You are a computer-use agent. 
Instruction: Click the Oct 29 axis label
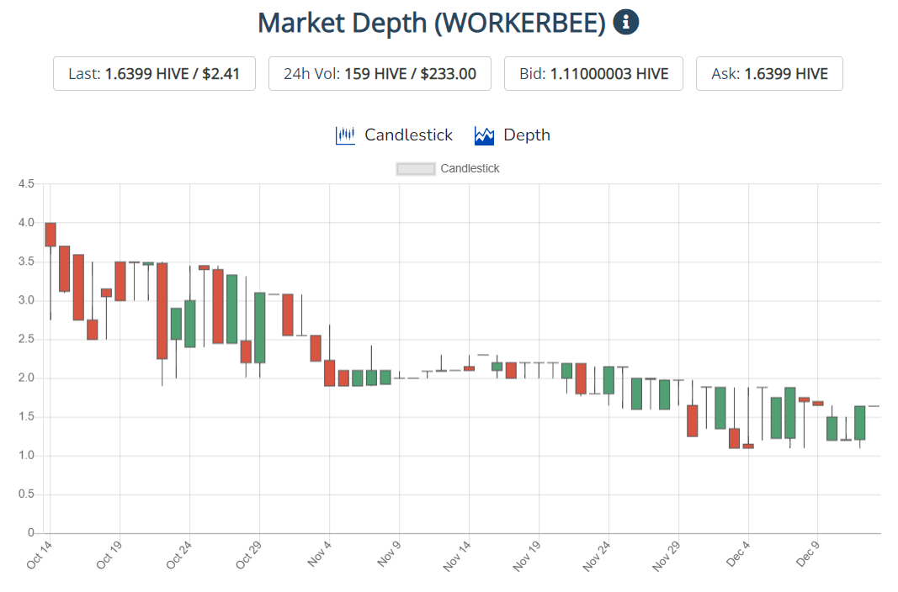coord(248,555)
